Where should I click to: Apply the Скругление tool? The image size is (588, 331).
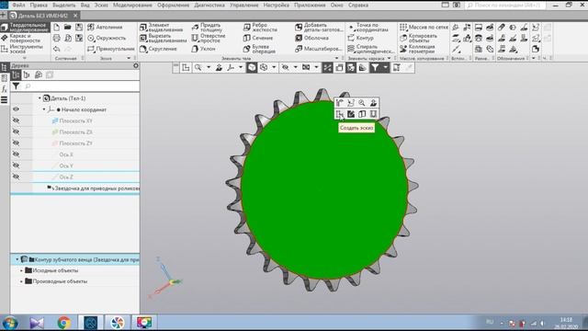click(x=158, y=49)
